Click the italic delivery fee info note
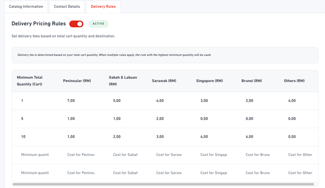 [114, 55]
